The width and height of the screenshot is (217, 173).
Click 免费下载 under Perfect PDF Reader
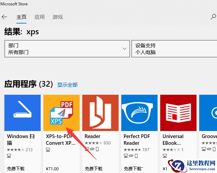tap(133, 169)
